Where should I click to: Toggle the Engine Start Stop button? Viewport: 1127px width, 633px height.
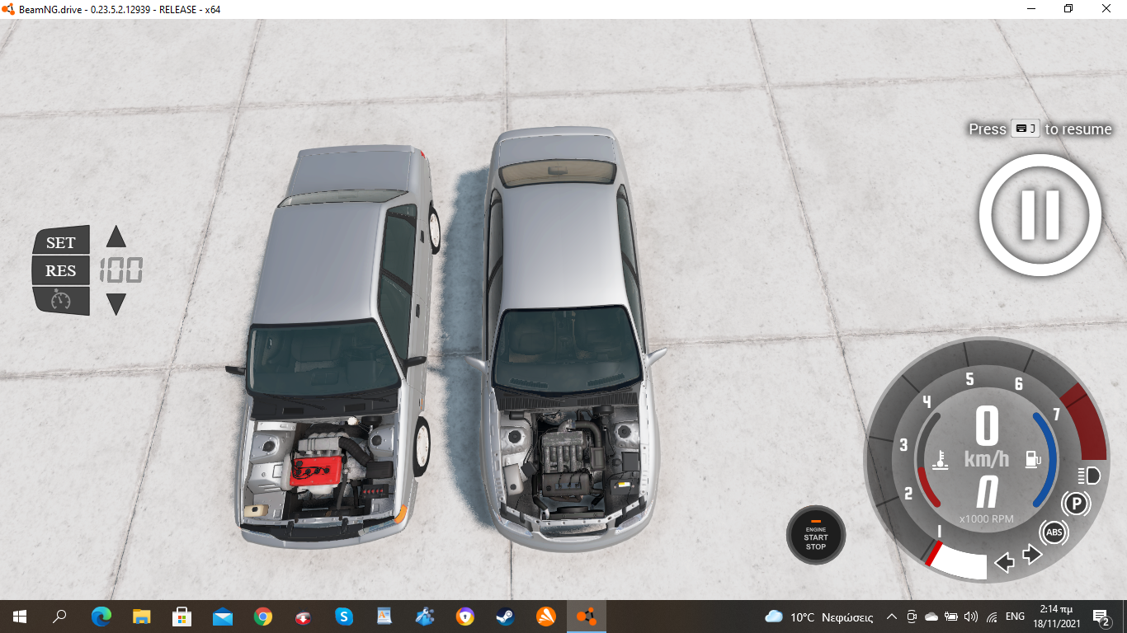(x=816, y=535)
